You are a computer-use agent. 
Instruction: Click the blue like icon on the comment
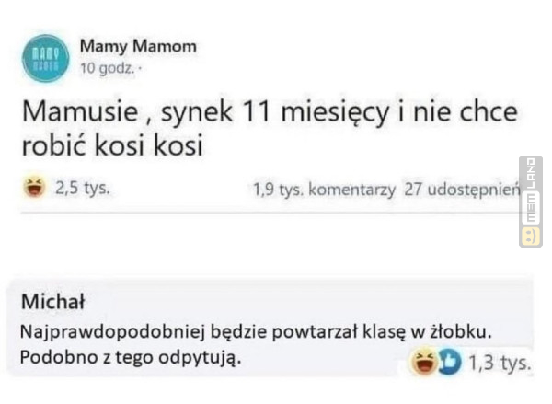(x=446, y=363)
